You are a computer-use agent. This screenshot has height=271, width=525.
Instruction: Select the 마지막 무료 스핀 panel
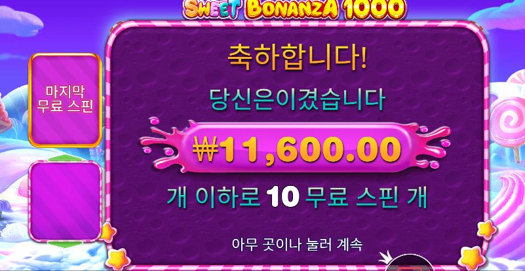(x=65, y=100)
